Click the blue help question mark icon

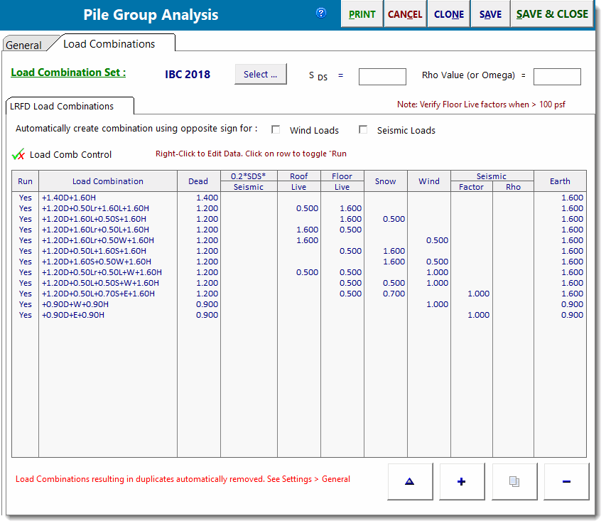(x=321, y=13)
